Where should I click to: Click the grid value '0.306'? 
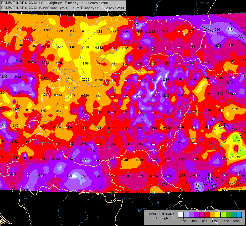(140, 128)
